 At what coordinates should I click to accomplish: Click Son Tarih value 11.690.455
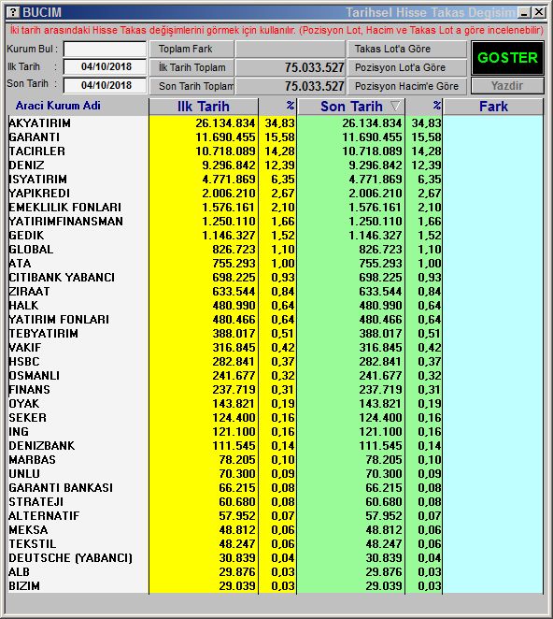372,137
